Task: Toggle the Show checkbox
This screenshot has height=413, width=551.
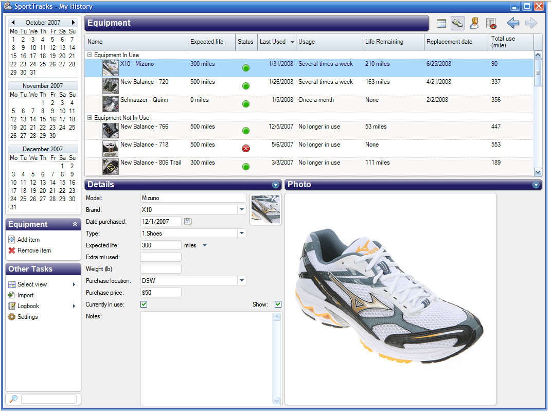Action: [278, 304]
